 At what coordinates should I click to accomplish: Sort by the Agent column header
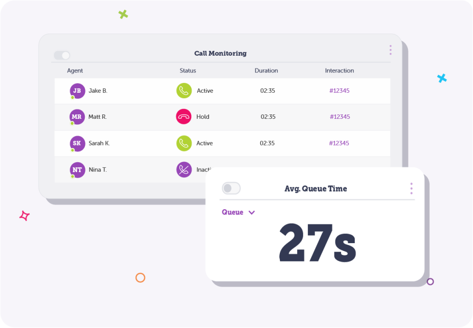tap(75, 71)
